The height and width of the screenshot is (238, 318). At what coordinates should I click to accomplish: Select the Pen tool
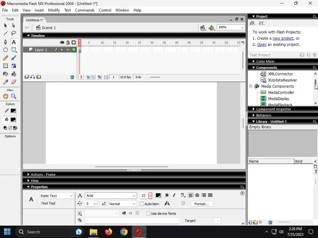tap(6, 42)
